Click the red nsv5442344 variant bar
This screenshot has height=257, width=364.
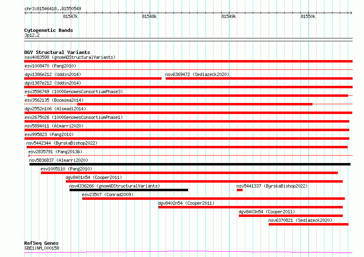click(187, 147)
